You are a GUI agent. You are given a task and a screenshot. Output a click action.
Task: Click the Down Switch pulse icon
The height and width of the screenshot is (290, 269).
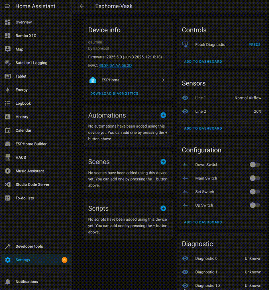tap(185, 165)
